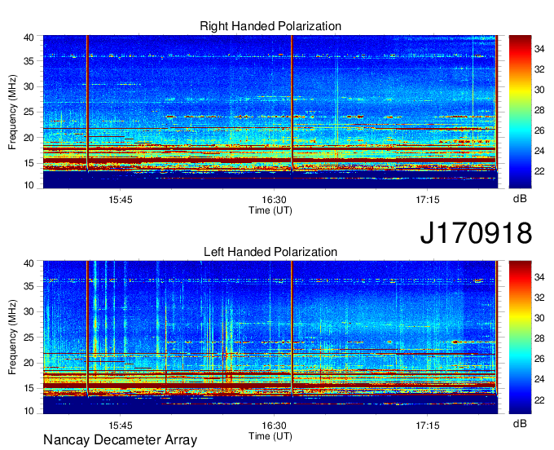Select the 28 value on the upper color bar
The width and height of the screenshot is (554, 450).
pyautogui.click(x=539, y=111)
